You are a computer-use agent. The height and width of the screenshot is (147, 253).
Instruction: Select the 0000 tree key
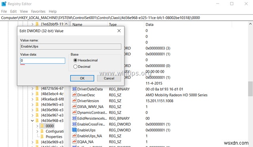click(49, 126)
